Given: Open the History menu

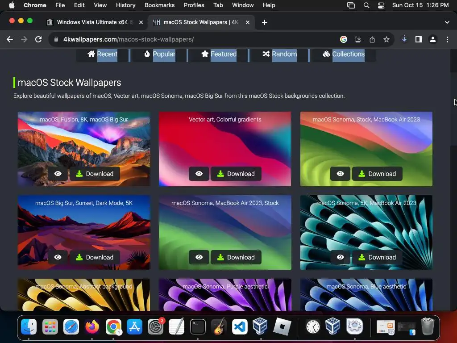Looking at the screenshot, I should (125, 5).
